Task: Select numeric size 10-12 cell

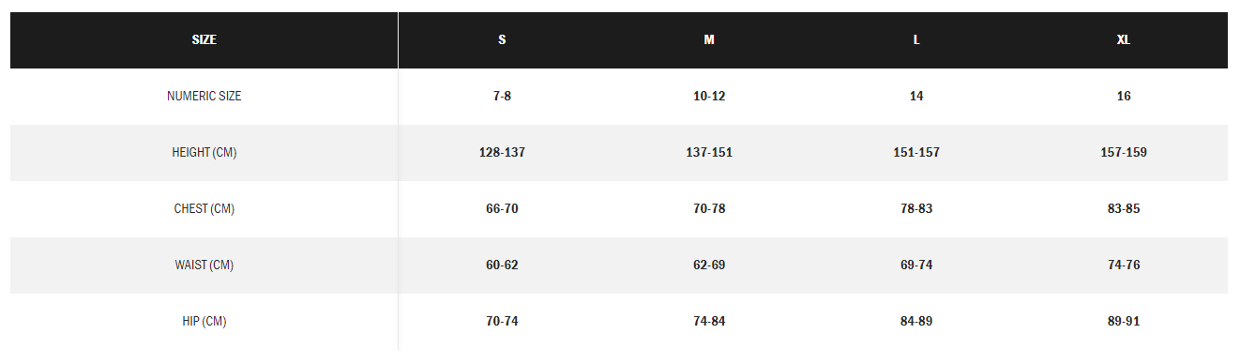Action: [709, 97]
